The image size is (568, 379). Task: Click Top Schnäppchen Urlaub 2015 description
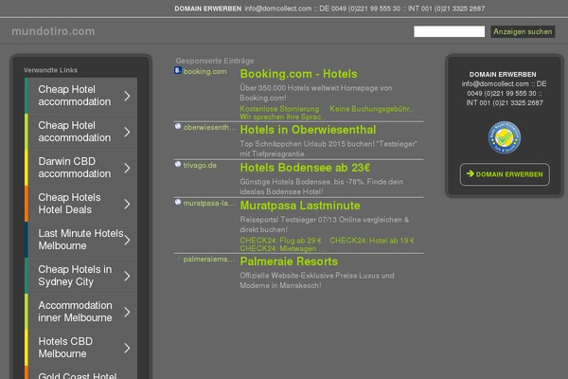(x=328, y=149)
